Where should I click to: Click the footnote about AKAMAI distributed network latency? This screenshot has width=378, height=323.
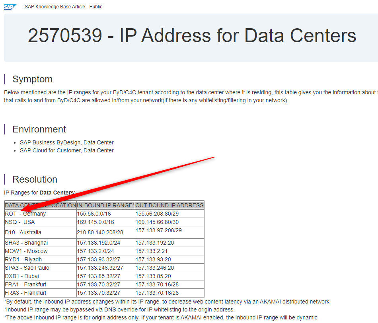[167, 302]
